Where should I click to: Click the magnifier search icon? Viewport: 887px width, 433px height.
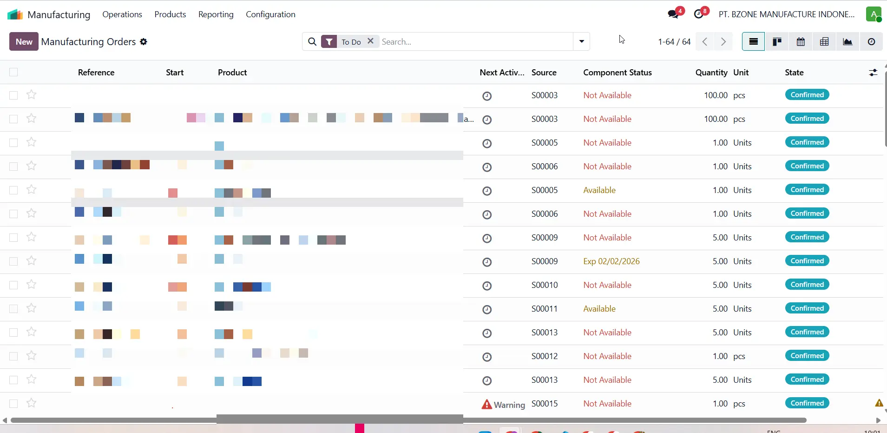point(312,42)
